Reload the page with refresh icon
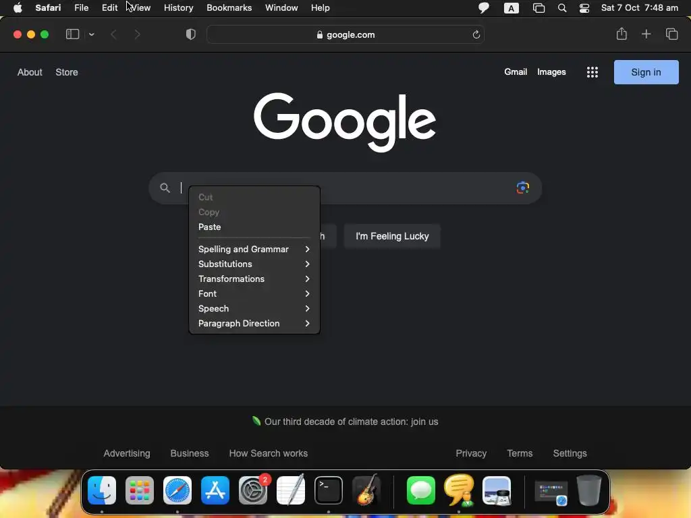 click(x=476, y=34)
